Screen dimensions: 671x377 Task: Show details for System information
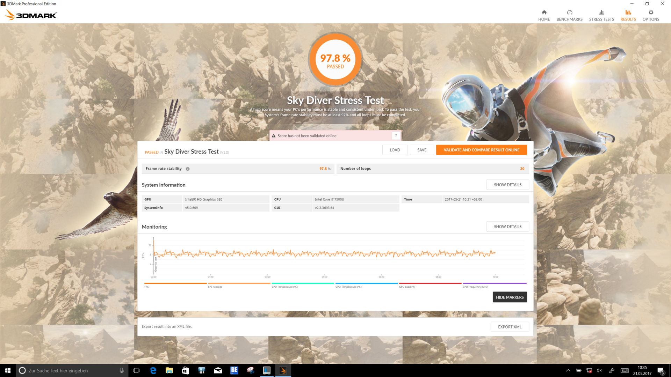tap(507, 185)
